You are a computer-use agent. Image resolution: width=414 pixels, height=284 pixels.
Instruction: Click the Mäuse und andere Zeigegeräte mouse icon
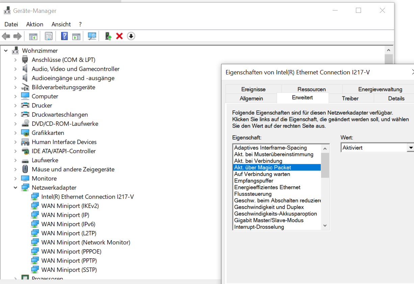point(25,169)
